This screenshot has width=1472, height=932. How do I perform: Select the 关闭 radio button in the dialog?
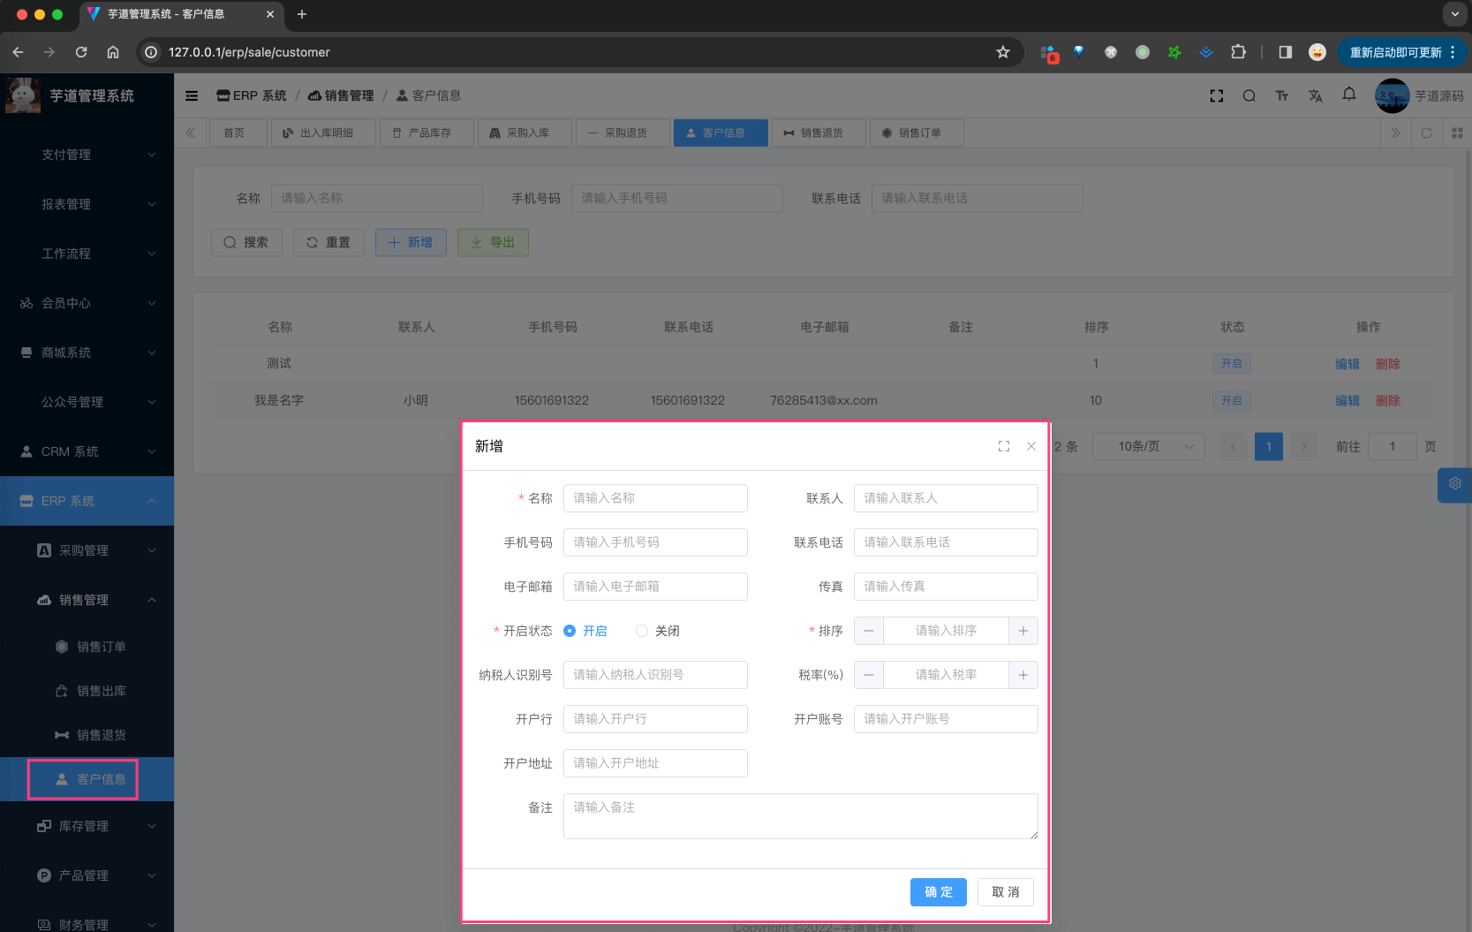click(641, 631)
